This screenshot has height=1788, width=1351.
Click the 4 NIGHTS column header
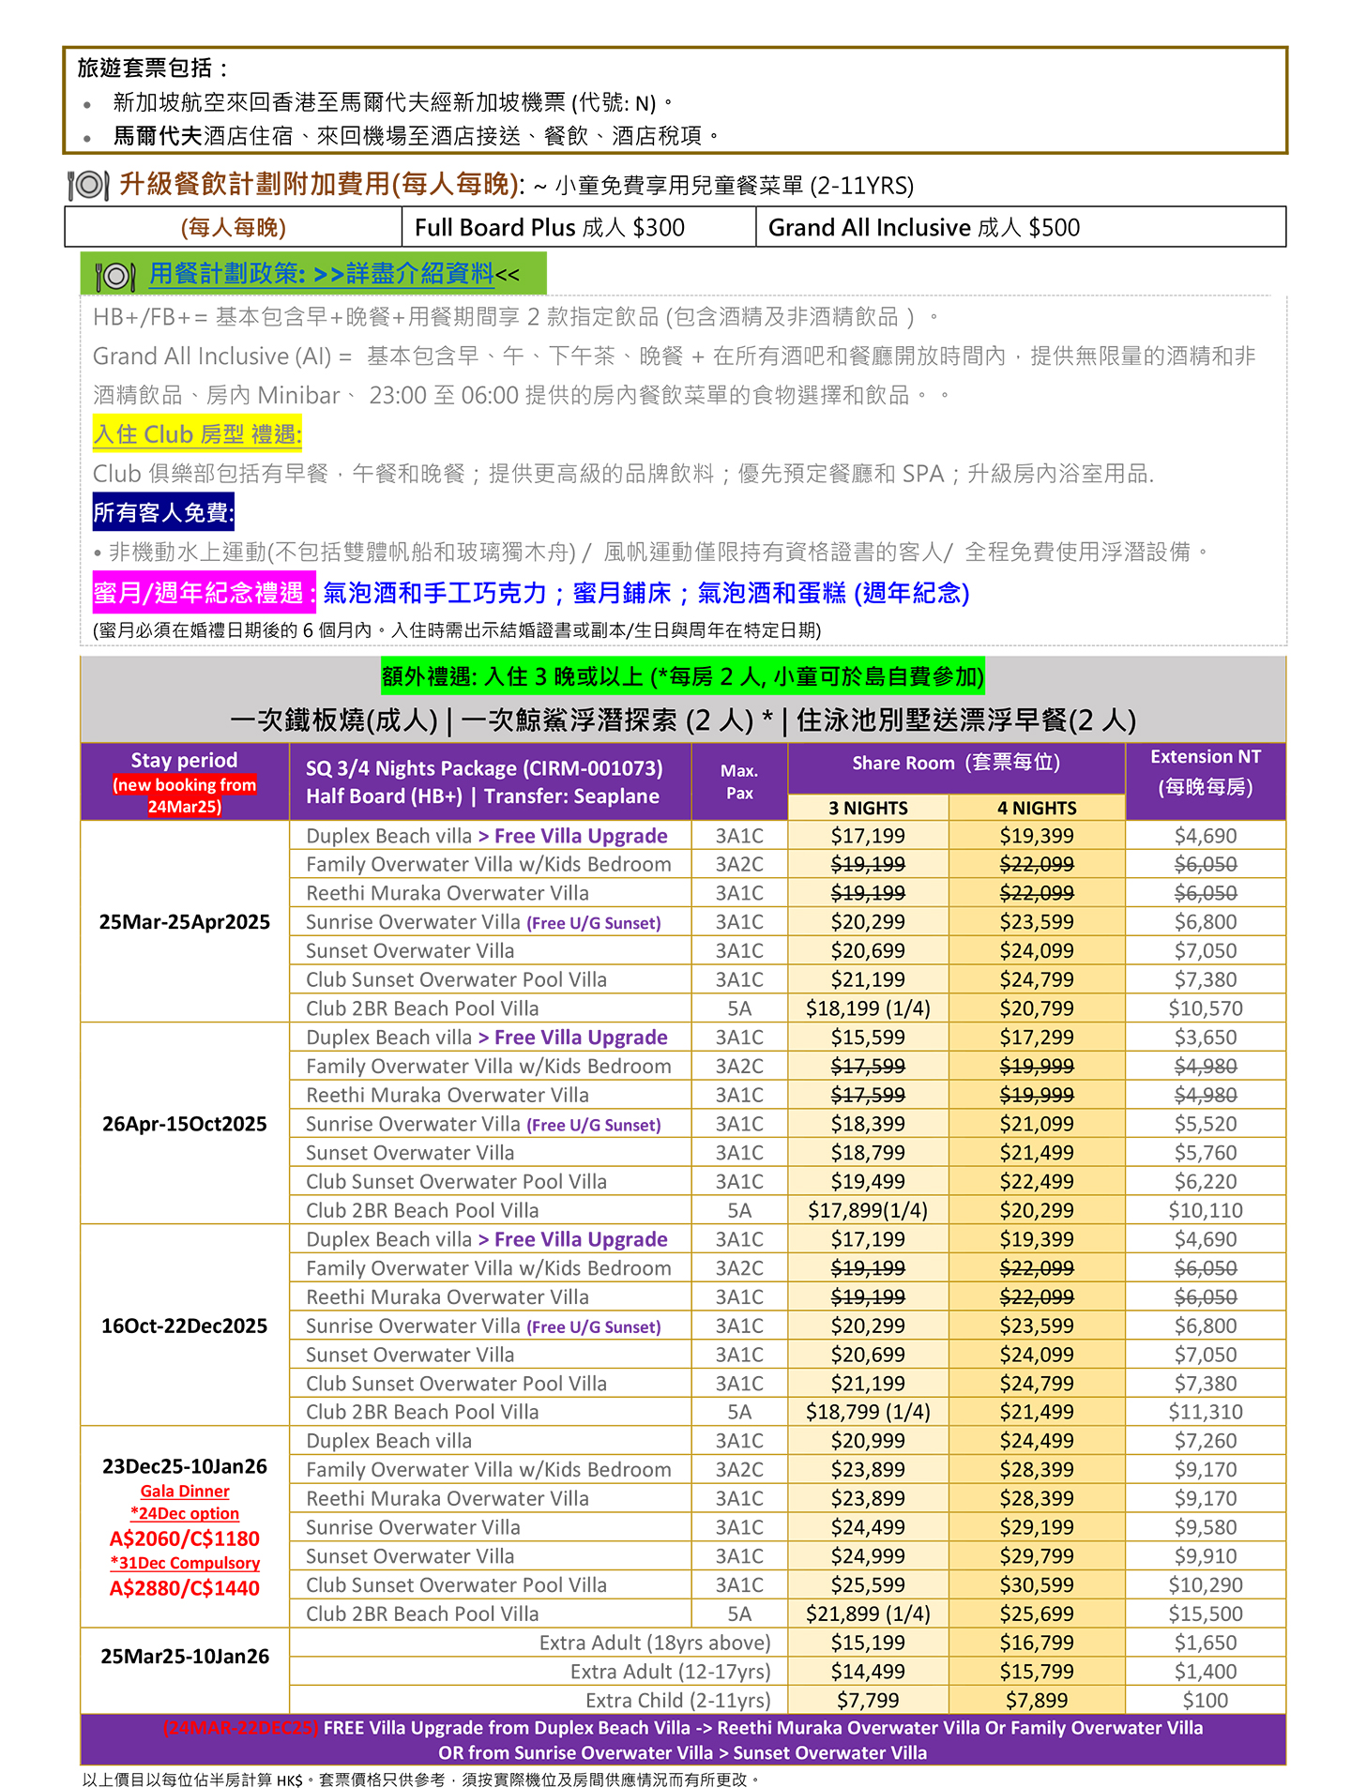coord(1037,808)
